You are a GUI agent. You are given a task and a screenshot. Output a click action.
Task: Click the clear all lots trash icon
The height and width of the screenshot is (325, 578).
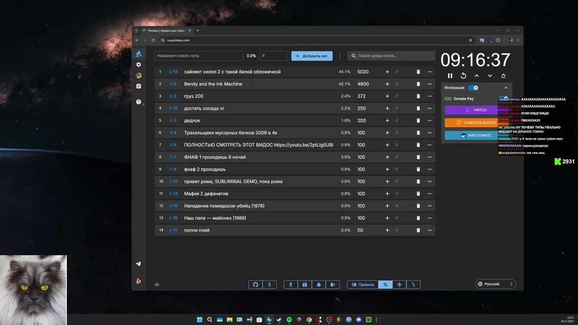(x=333, y=284)
